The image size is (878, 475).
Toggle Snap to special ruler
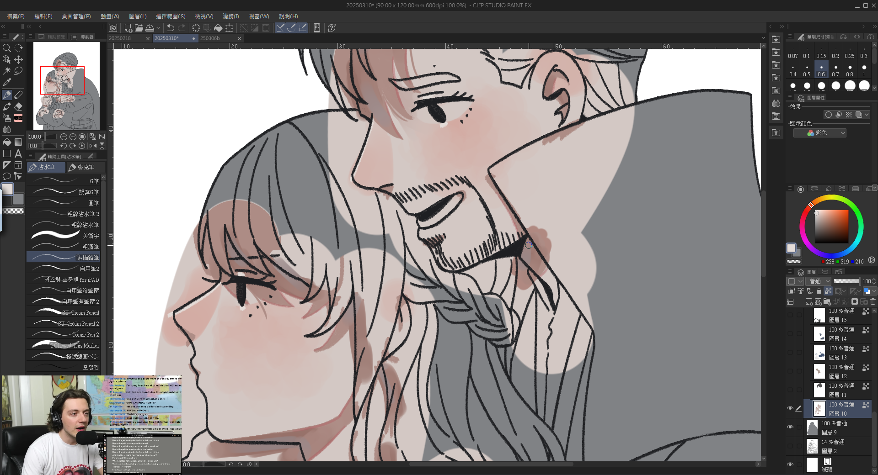(291, 28)
